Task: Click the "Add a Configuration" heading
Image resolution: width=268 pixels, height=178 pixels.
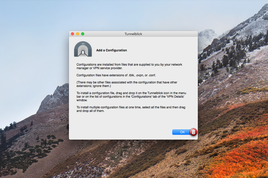Action: (112, 50)
